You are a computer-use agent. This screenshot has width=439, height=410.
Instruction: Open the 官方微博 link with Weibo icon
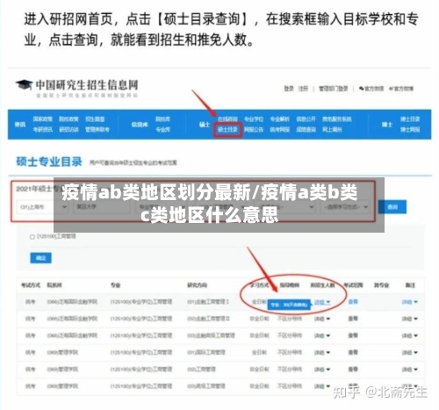[x=401, y=89]
